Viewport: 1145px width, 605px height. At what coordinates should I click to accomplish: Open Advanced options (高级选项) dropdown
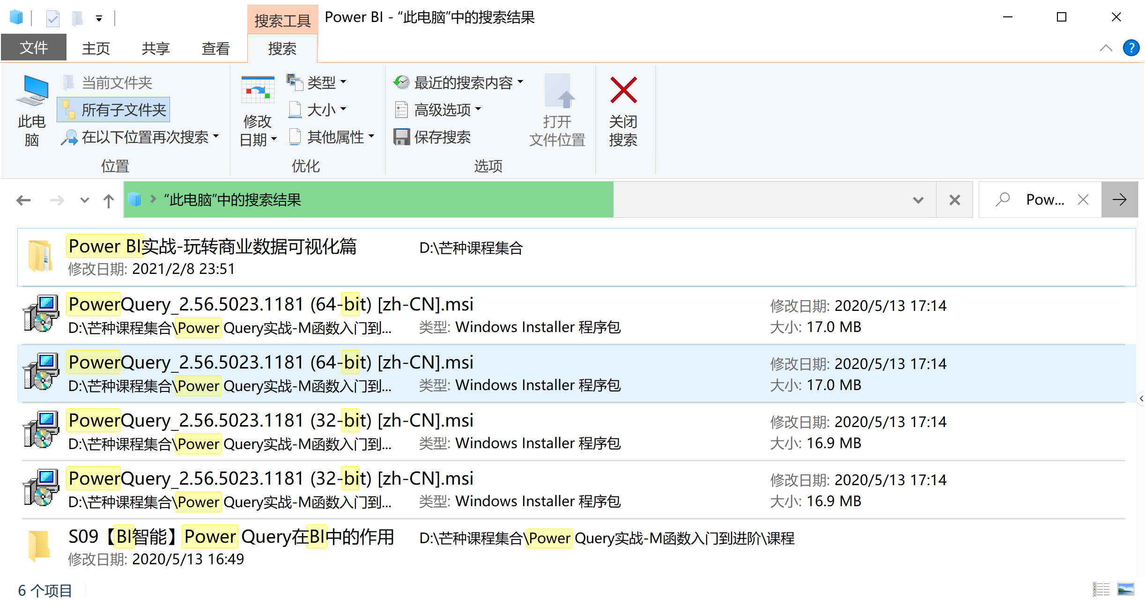pyautogui.click(x=437, y=110)
